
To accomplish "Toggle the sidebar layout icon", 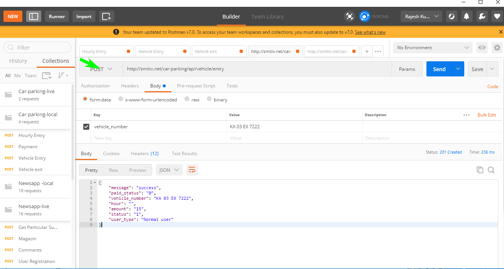I will point(34,16).
